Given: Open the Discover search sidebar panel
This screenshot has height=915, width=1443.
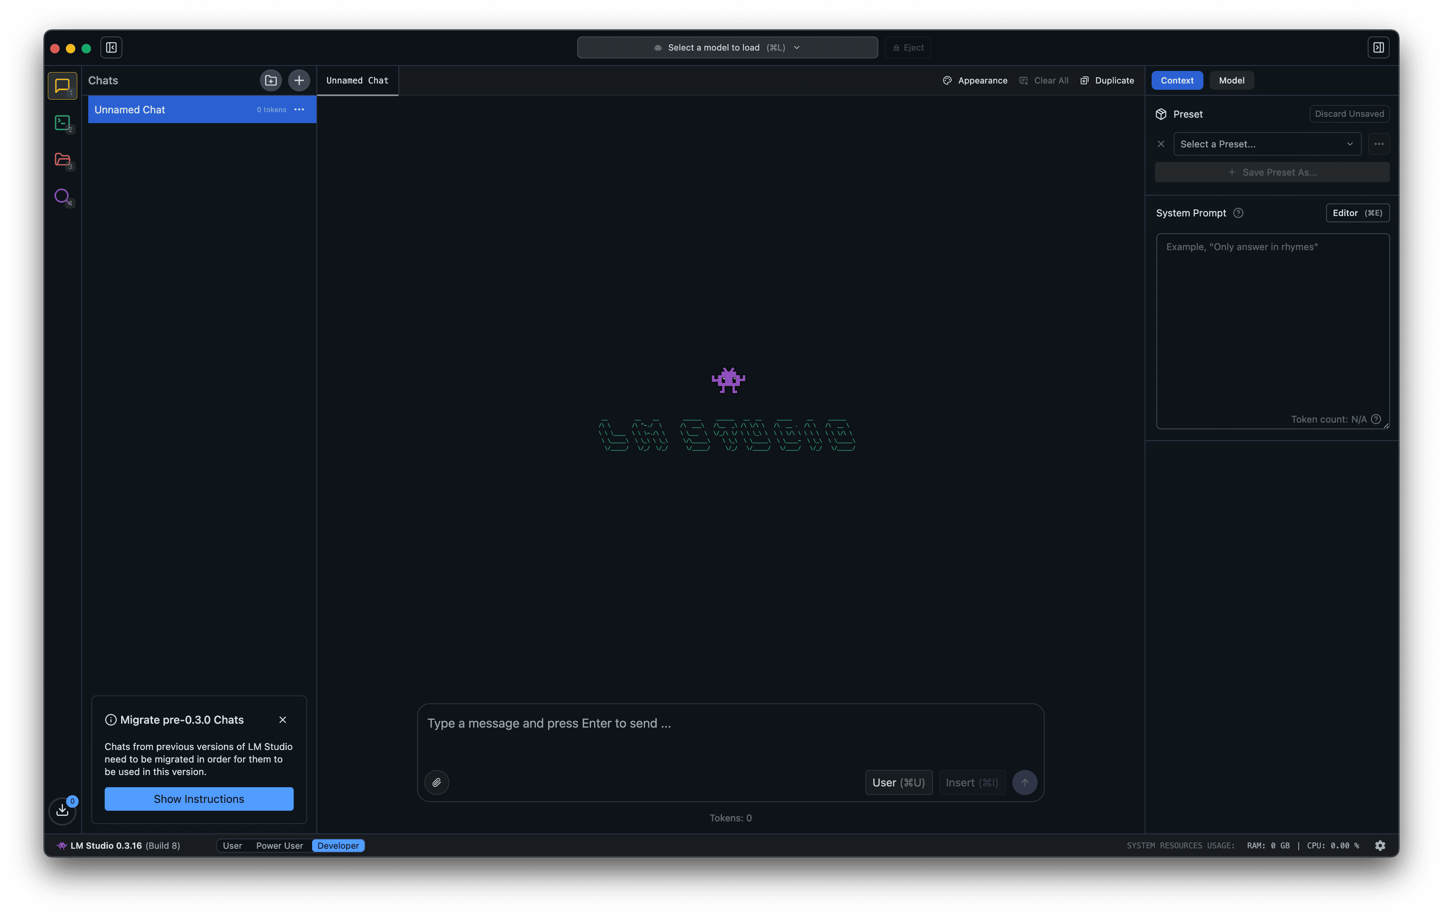Looking at the screenshot, I should [62, 197].
